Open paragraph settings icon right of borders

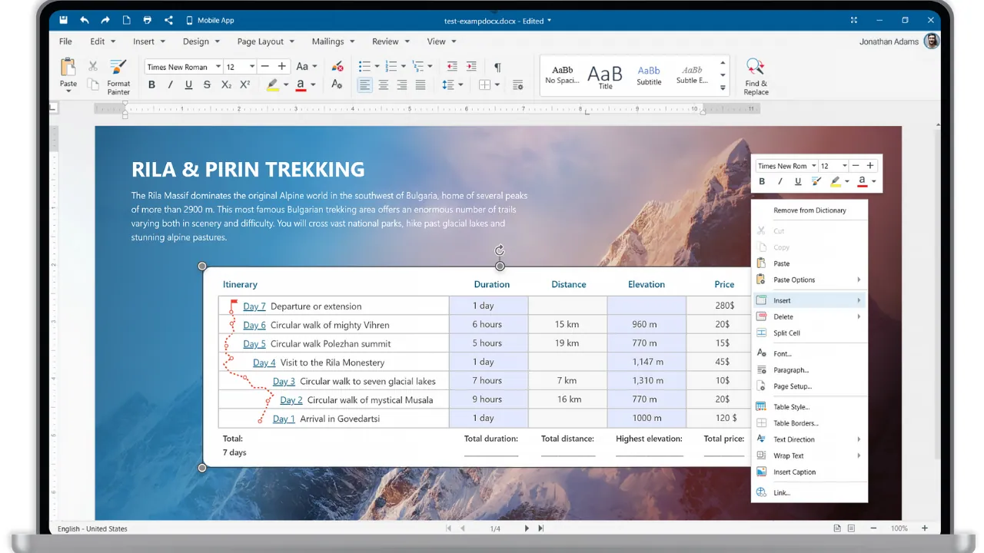click(x=517, y=84)
